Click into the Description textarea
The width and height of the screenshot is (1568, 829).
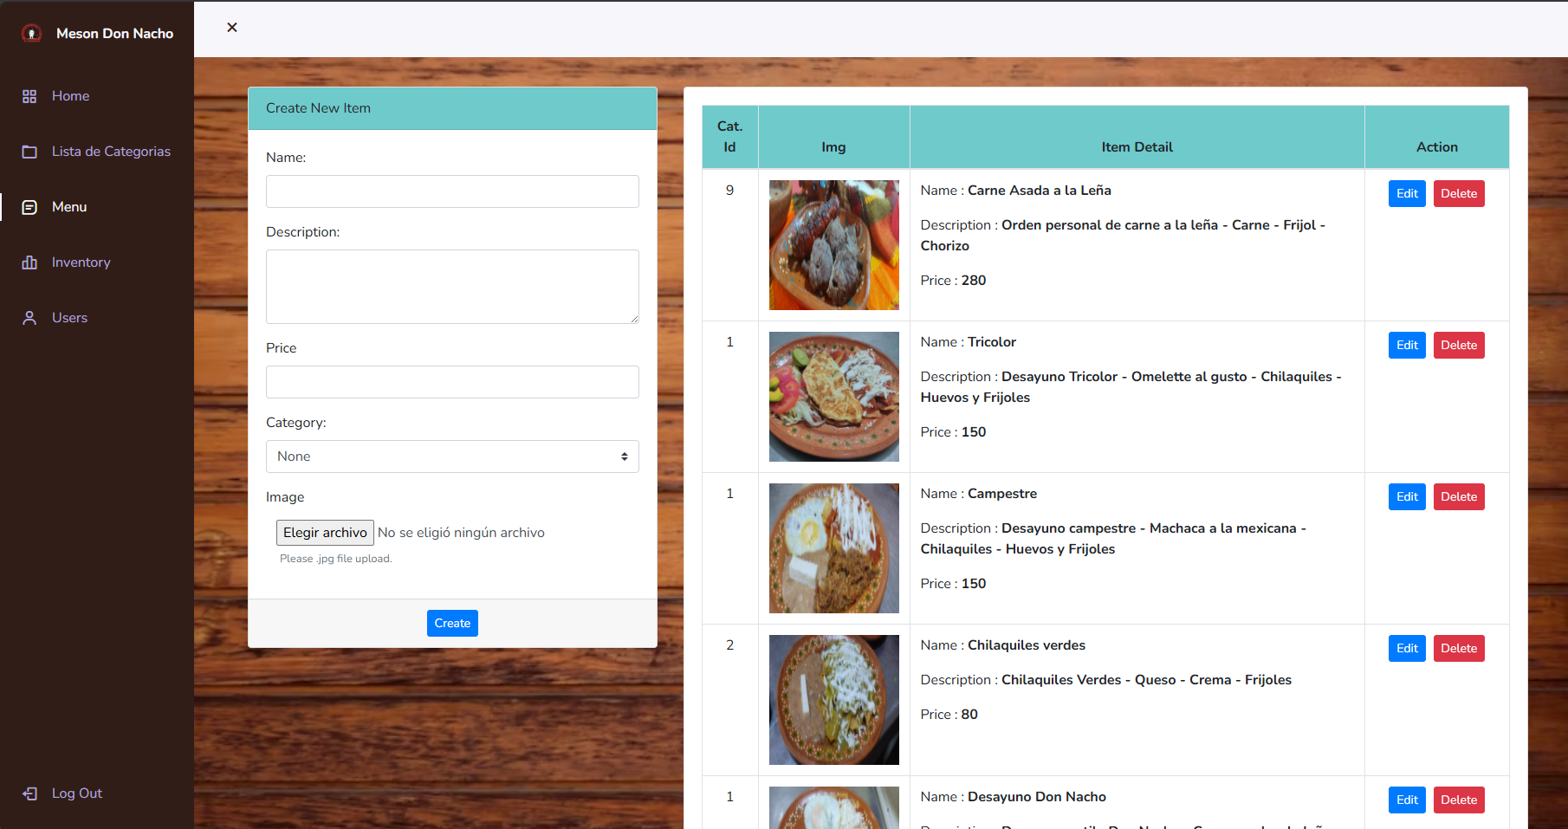coord(452,287)
